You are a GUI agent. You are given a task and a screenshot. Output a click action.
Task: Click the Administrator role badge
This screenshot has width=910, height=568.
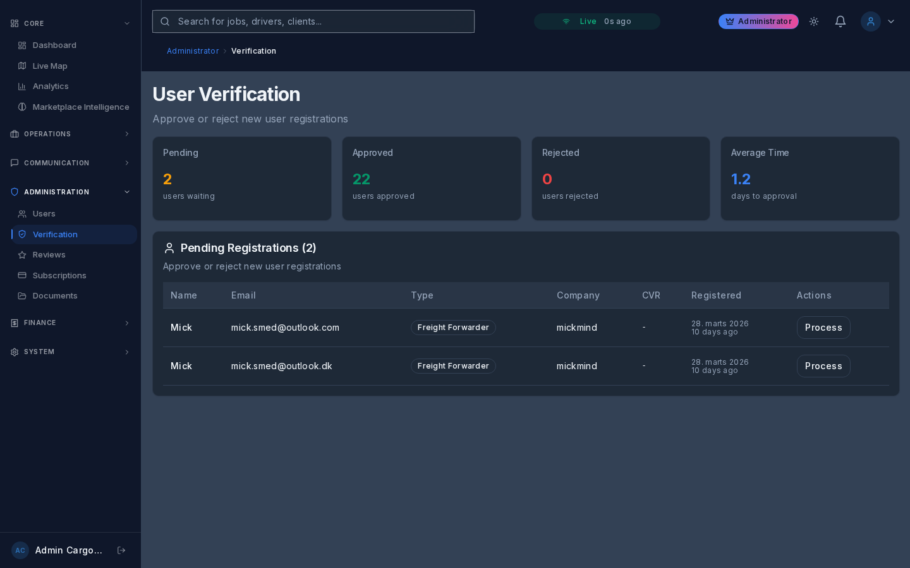758,21
